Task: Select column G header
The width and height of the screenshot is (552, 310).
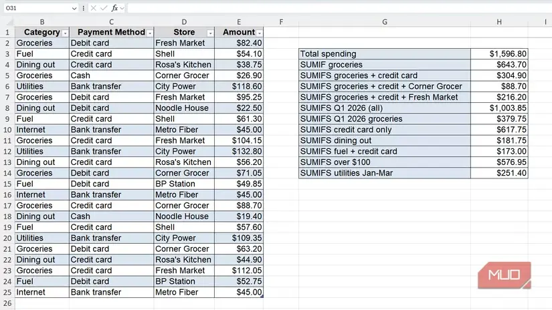Action: 385,22
